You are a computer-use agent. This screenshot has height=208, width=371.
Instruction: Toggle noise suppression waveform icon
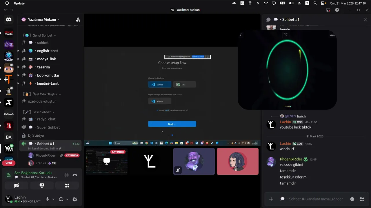66,175
